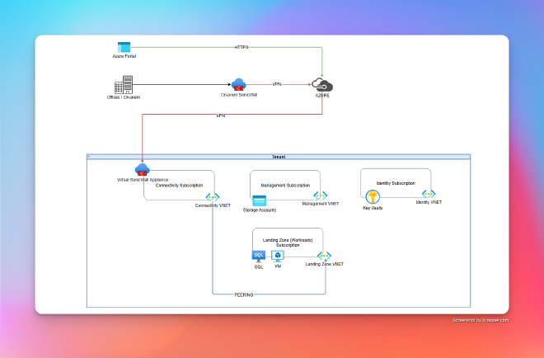
Task: Select the Identity VNET icon
Action: click(429, 194)
